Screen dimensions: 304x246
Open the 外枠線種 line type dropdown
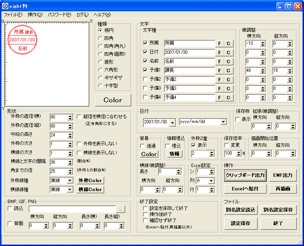pyautogui.click(x=70, y=181)
